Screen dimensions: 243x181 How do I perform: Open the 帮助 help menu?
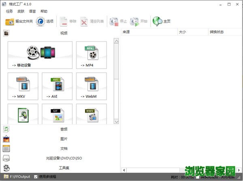[44, 11]
